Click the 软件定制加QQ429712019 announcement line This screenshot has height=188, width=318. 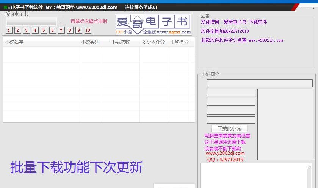pyautogui.click(x=225, y=31)
